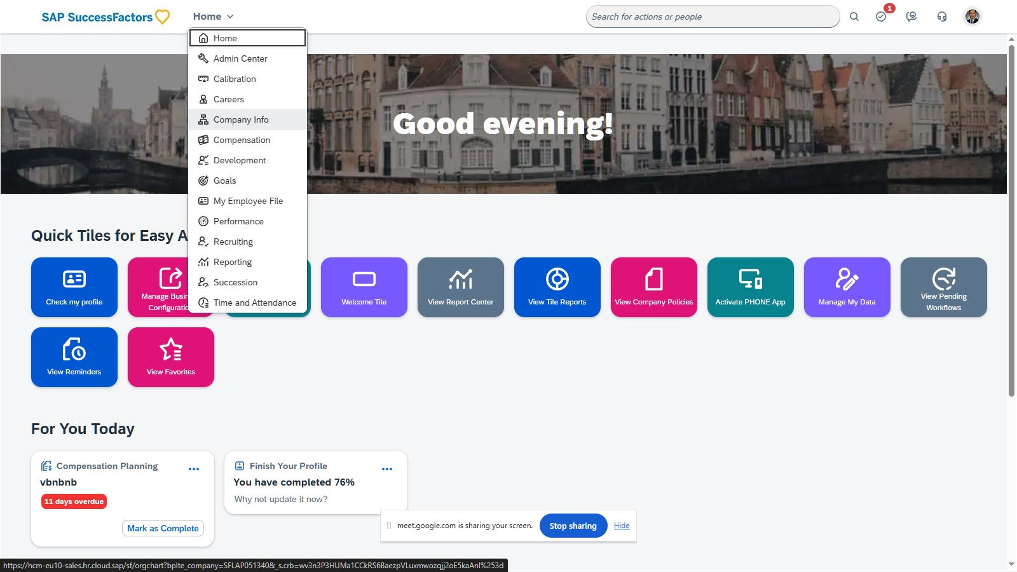Click the Reporting chart icon in menu
1017x572 pixels.
point(203,262)
